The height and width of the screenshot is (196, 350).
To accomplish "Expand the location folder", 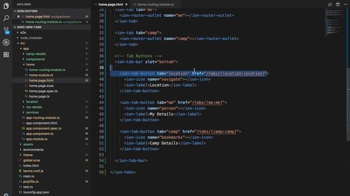I will coord(32,102).
